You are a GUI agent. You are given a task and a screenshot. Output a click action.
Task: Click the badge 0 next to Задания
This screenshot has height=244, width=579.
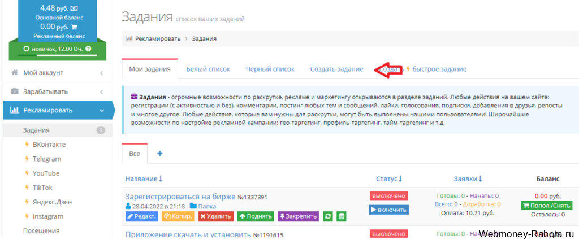coord(101,130)
